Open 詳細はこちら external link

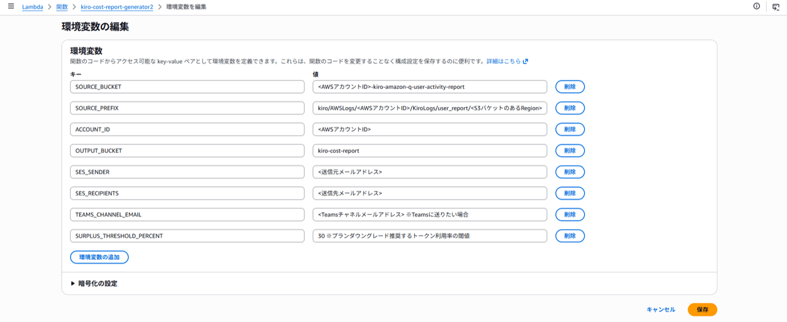click(507, 61)
